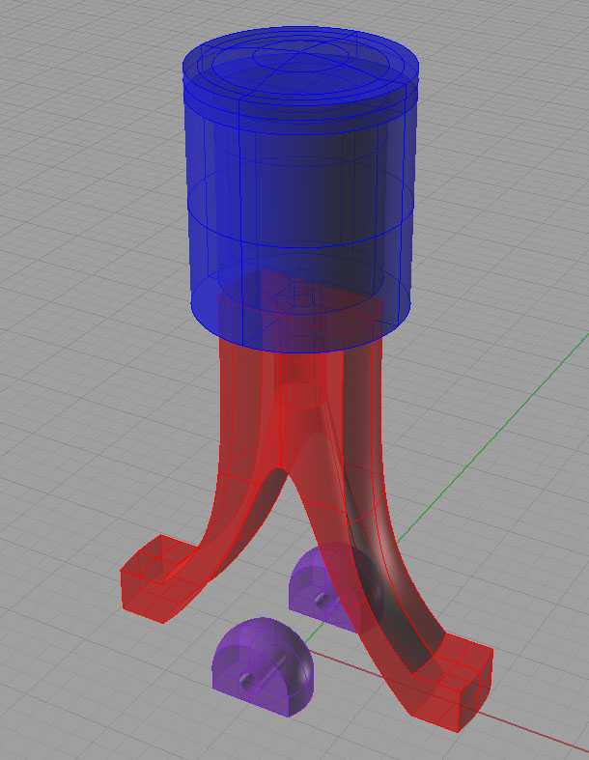The image size is (589, 760).
Task: Click the hole in rear purple block
Action: pyautogui.click(x=322, y=601)
